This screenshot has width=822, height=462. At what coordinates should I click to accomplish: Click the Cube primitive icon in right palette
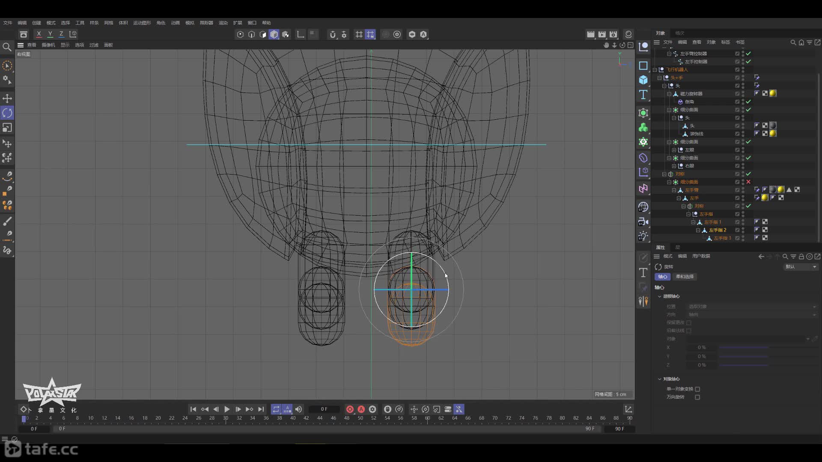click(643, 80)
